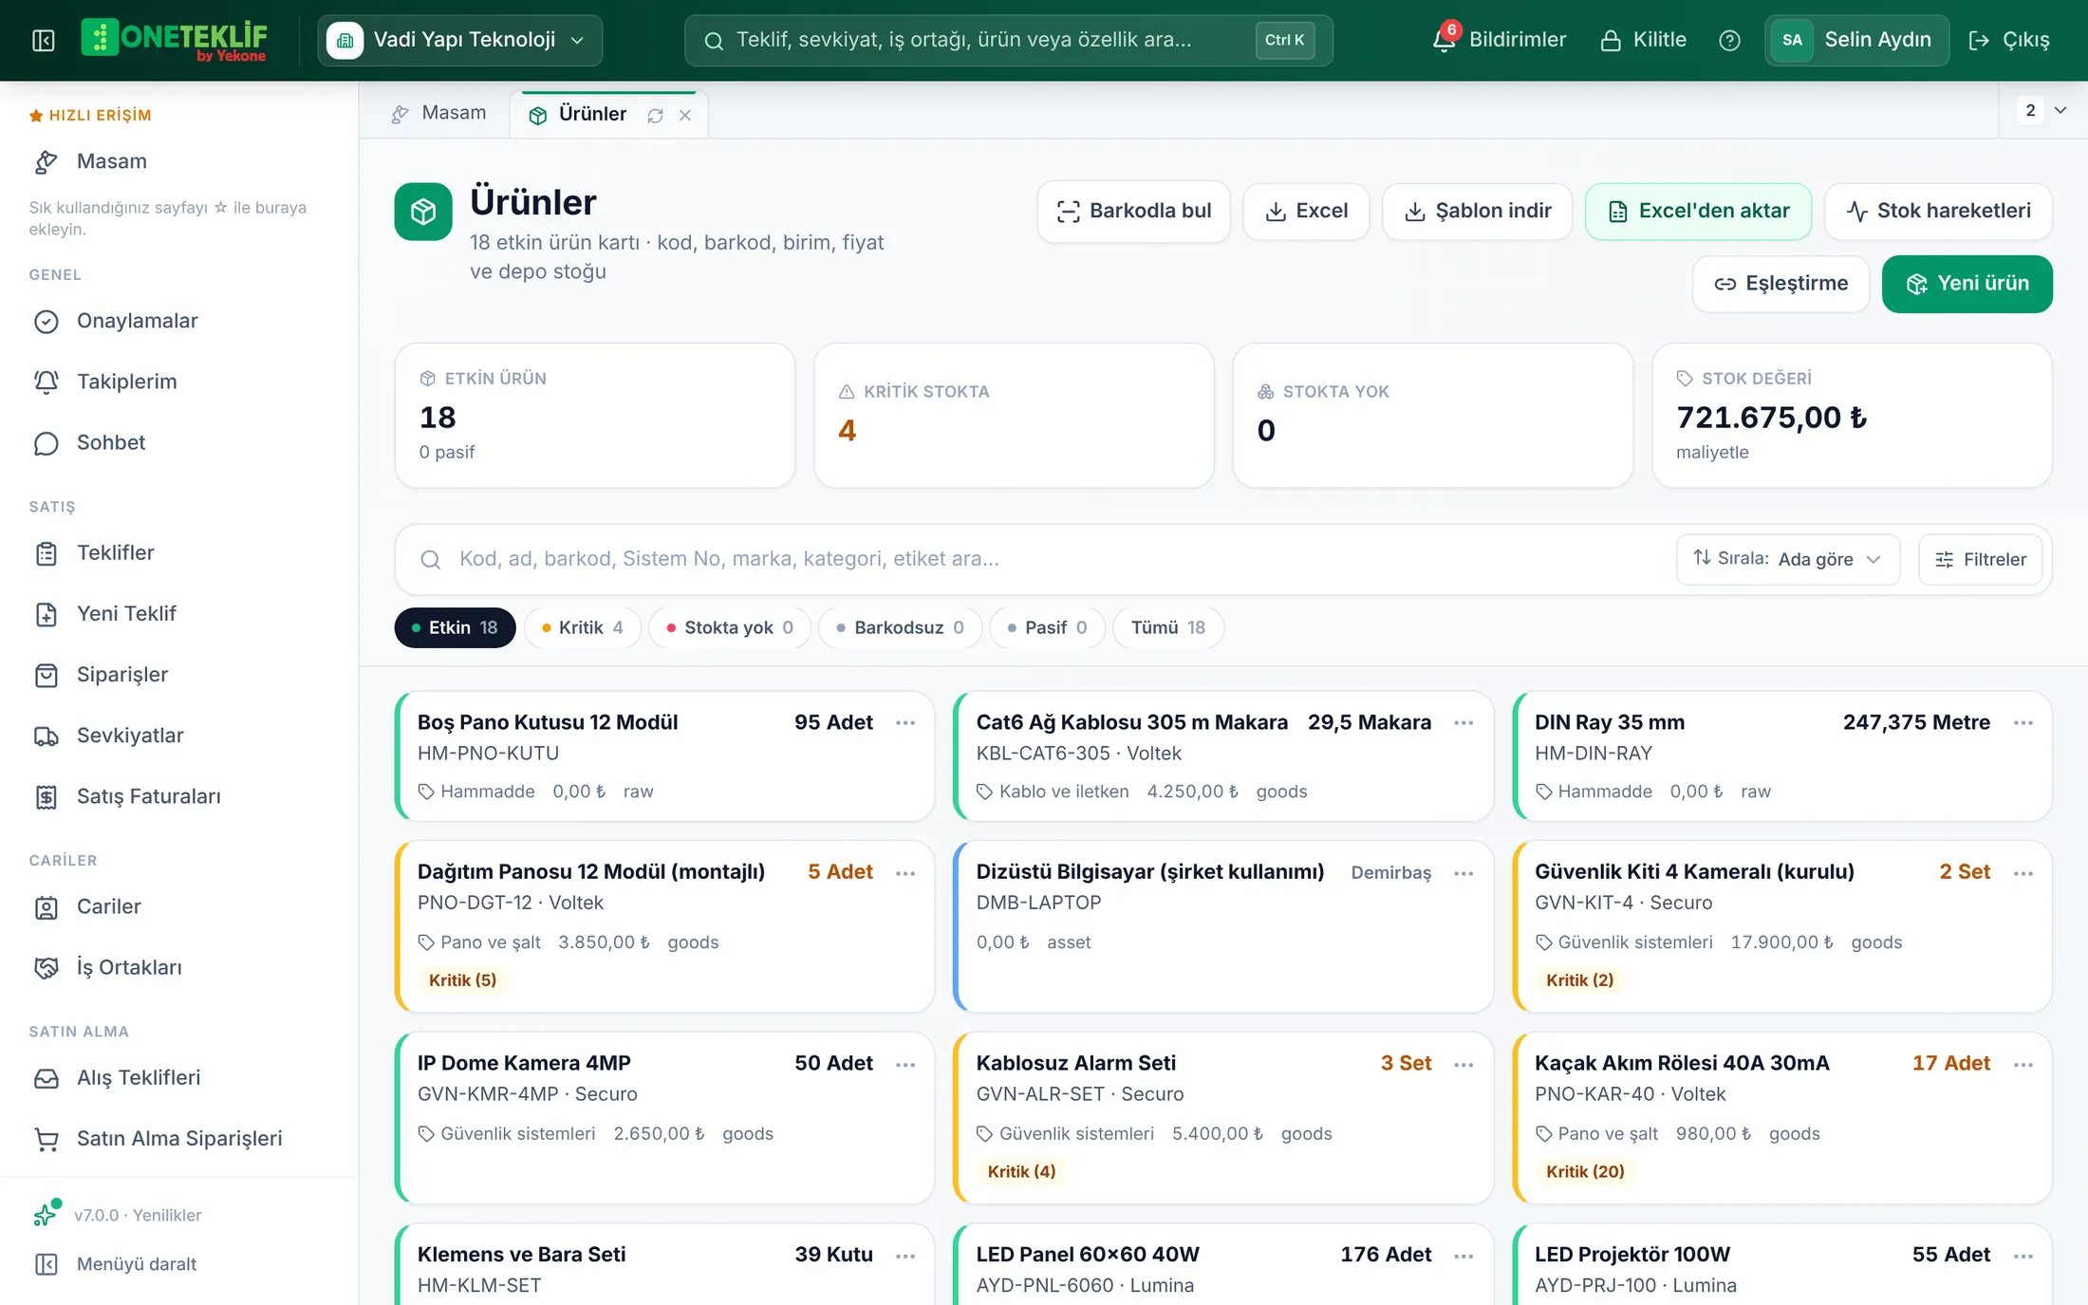The height and width of the screenshot is (1305, 2088).
Task: Select the Barkodsuz filter chip
Action: 900,627
